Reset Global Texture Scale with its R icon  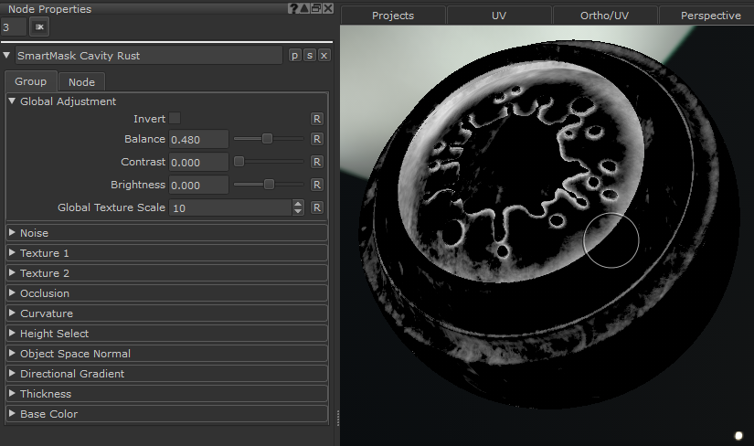coord(317,207)
